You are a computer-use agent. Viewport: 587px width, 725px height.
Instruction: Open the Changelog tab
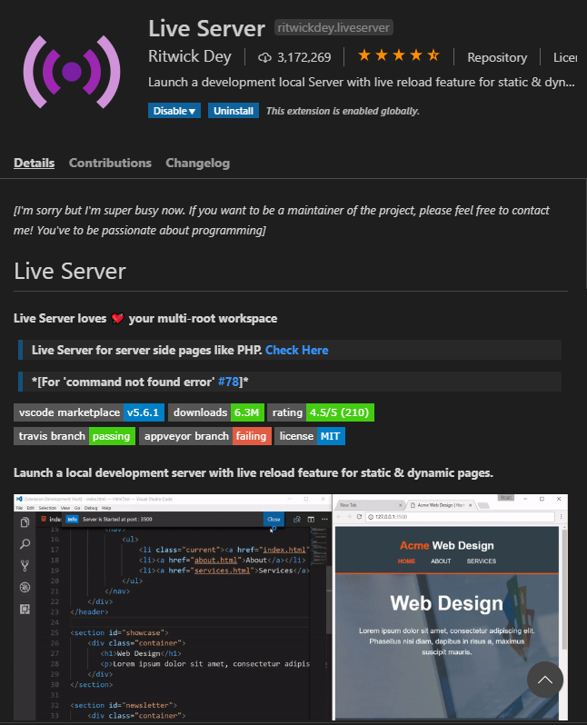[x=197, y=163]
